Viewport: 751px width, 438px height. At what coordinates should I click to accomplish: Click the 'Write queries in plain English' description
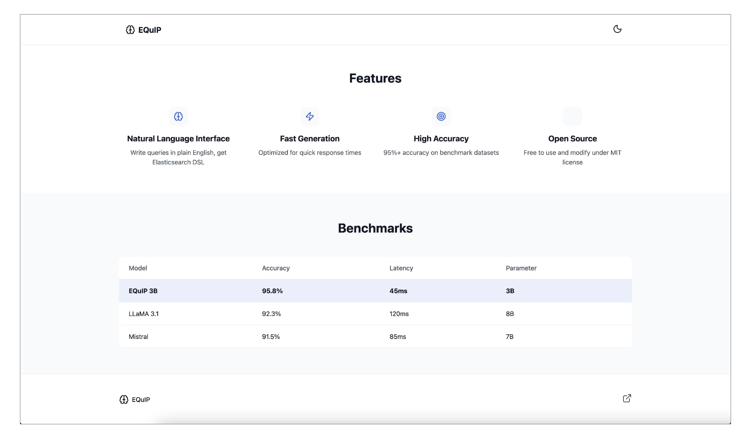[178, 157]
